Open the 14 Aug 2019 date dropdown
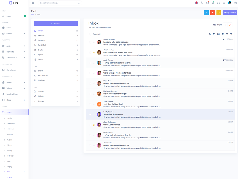Viewport: 238px width, 179px height. (230, 13)
